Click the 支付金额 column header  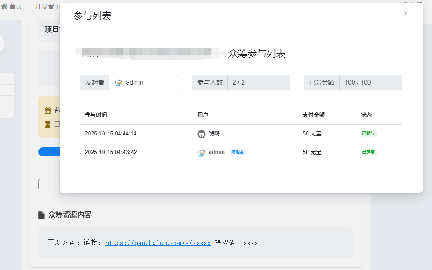click(x=313, y=115)
